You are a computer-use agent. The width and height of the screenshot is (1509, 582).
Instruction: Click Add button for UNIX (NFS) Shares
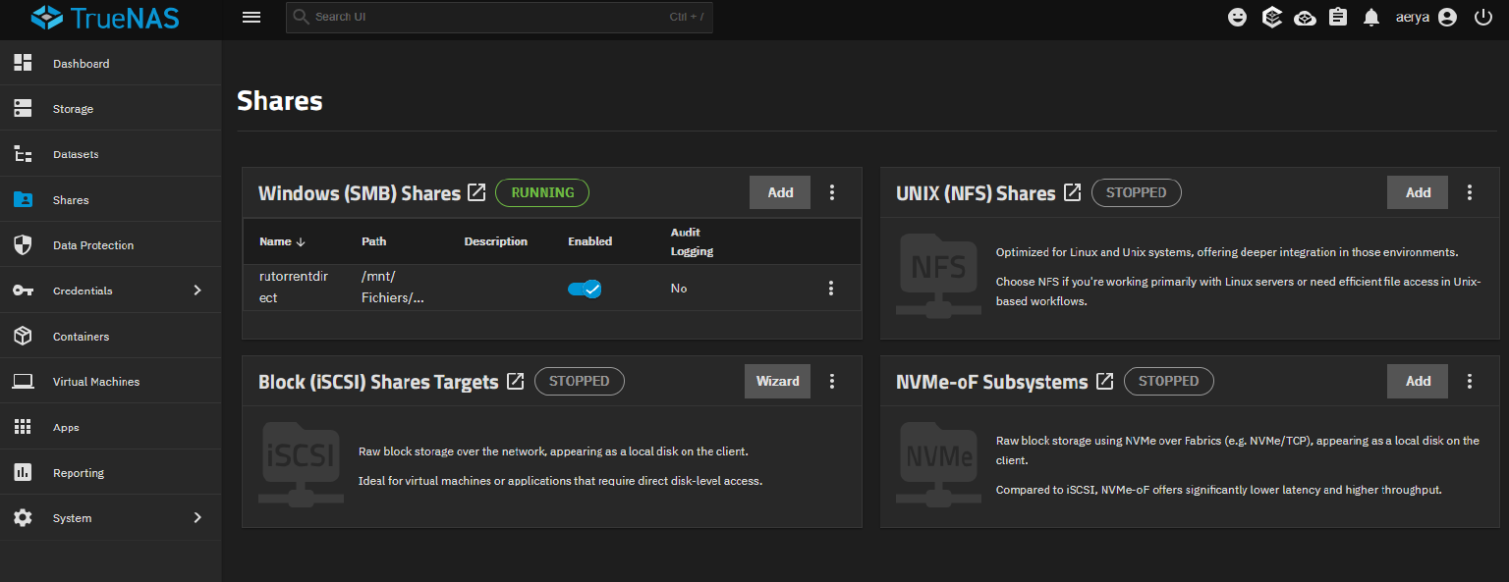click(x=1417, y=192)
